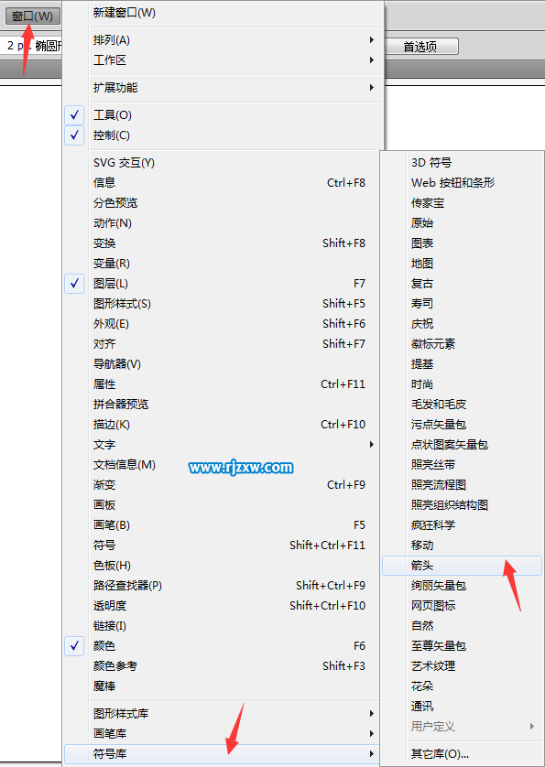The image size is (545, 767).
Task: Open the 外观(E) panel
Action: pos(223,323)
